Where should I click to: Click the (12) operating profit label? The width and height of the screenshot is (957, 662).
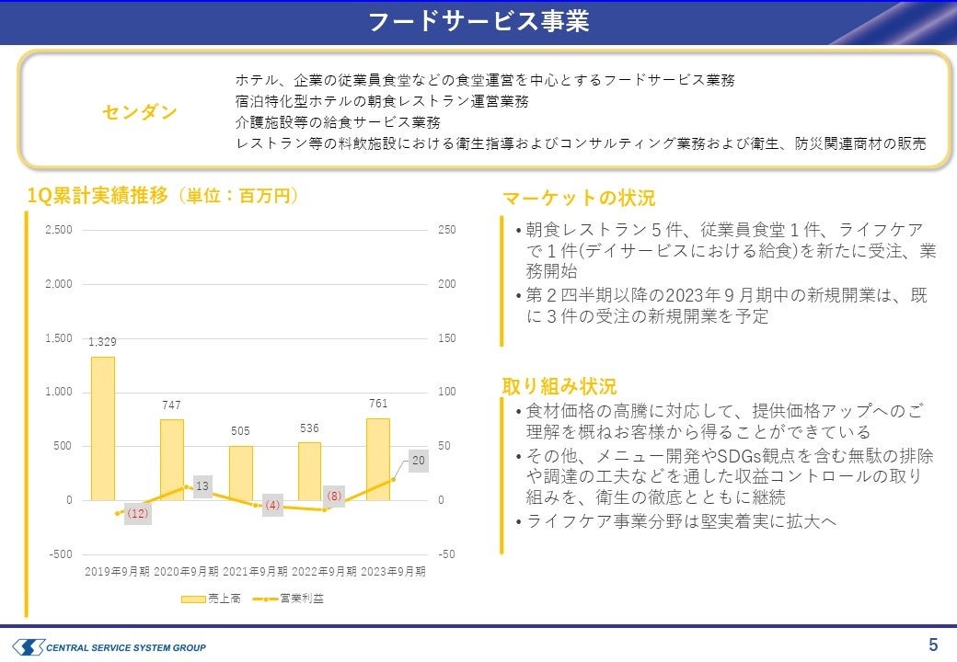coord(138,514)
